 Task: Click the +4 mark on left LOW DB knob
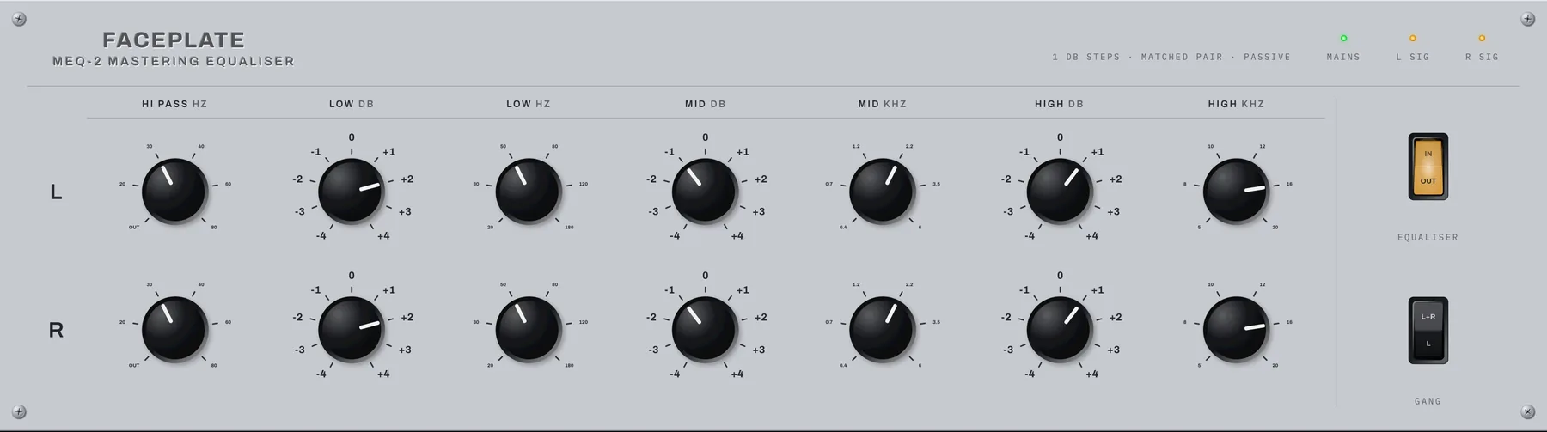383,235
